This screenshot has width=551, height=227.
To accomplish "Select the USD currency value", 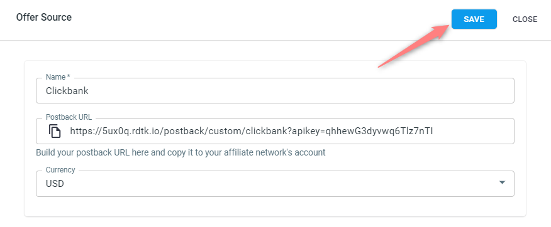I will [x=55, y=184].
